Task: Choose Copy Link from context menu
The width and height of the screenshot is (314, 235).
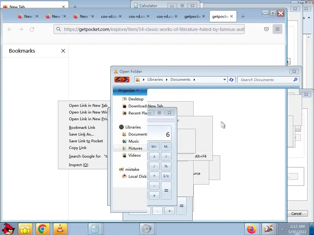Action: [x=78, y=148]
